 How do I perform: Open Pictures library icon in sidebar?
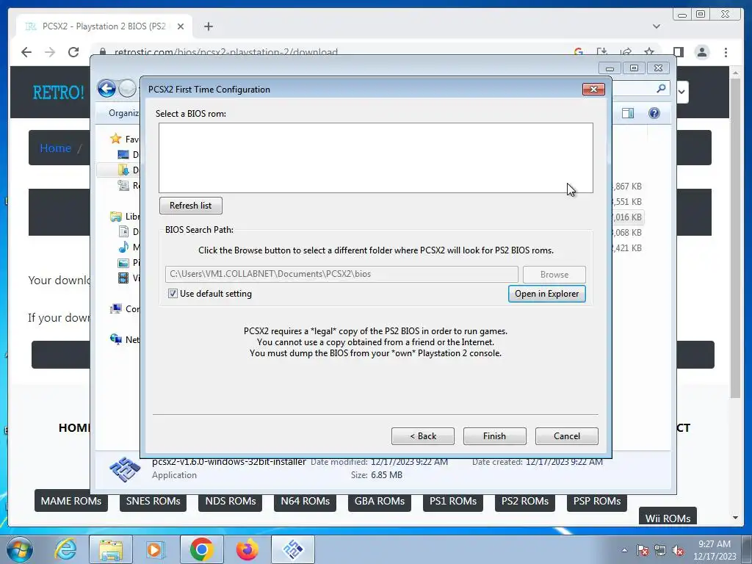123,262
